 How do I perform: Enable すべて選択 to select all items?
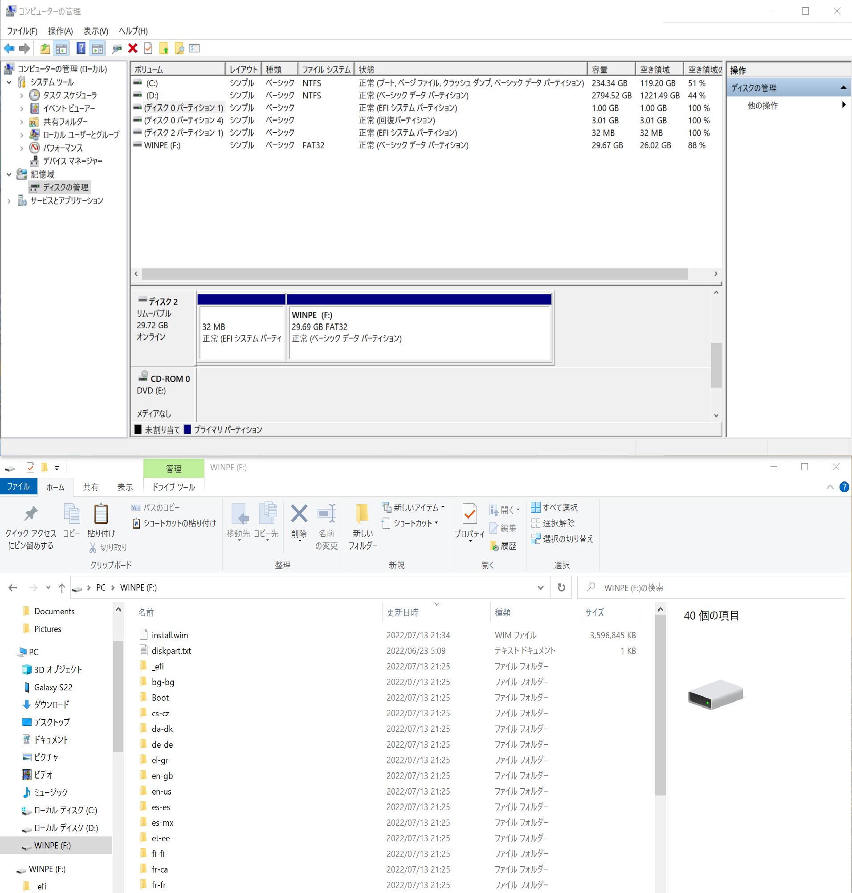point(555,507)
